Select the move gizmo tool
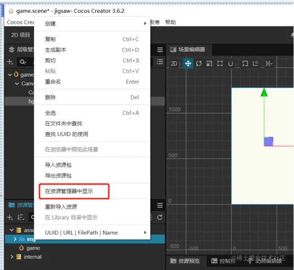294x270 pixels. [188, 64]
